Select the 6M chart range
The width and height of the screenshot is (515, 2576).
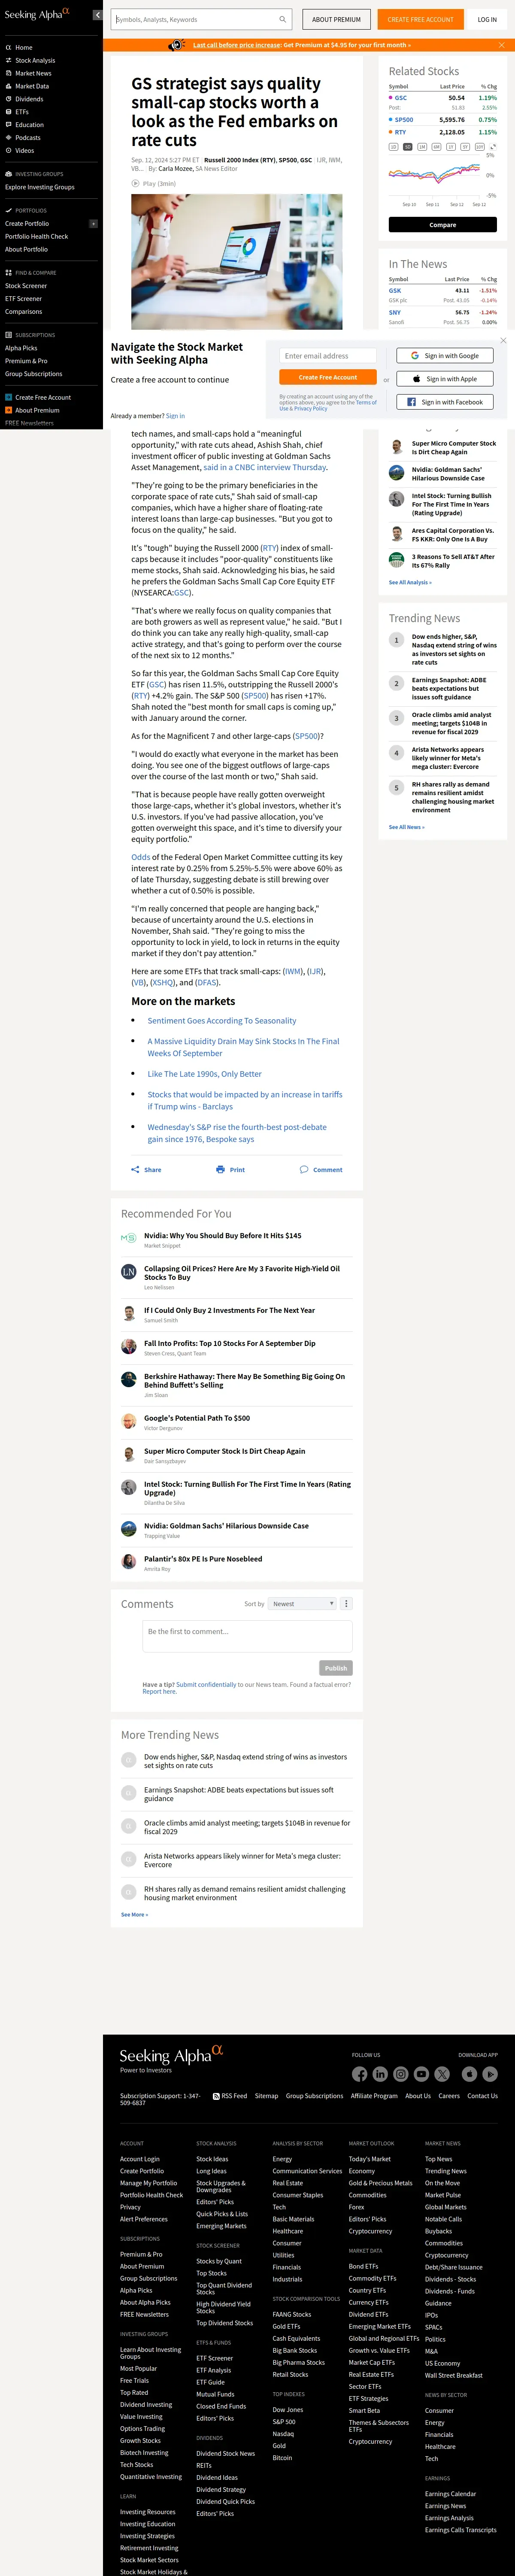coord(436,147)
